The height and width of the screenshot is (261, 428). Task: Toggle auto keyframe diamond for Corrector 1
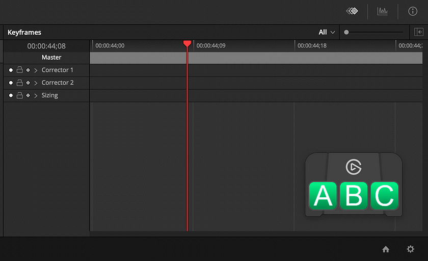tap(28, 70)
